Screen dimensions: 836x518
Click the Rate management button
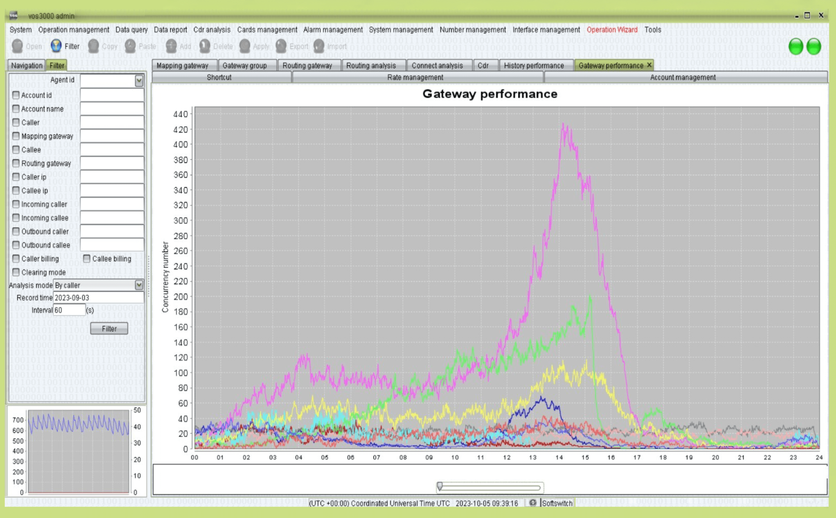pyautogui.click(x=418, y=78)
